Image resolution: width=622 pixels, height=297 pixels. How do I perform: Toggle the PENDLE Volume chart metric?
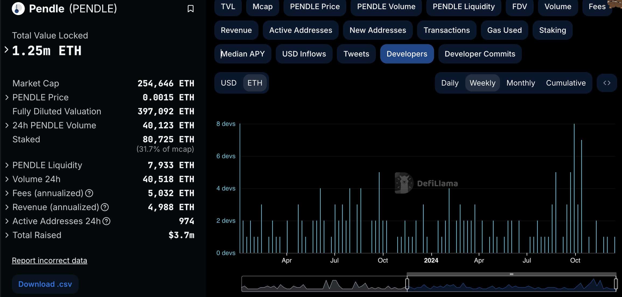pos(386,7)
